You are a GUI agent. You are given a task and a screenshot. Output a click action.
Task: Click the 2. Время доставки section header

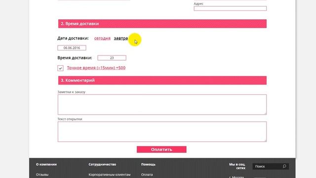pyautogui.click(x=162, y=24)
